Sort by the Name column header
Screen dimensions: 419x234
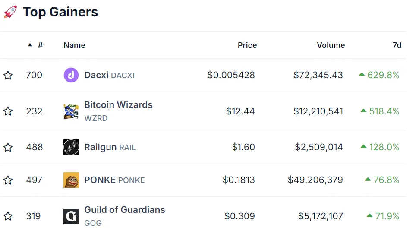(74, 45)
